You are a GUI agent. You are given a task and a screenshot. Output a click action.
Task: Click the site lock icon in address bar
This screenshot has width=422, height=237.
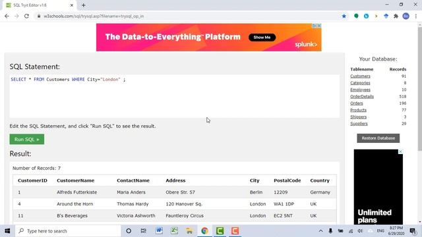(x=39, y=16)
